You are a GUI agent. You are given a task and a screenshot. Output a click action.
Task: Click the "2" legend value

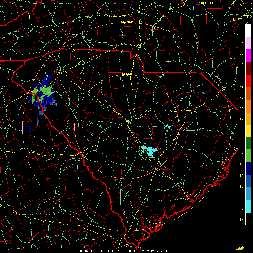243,209
